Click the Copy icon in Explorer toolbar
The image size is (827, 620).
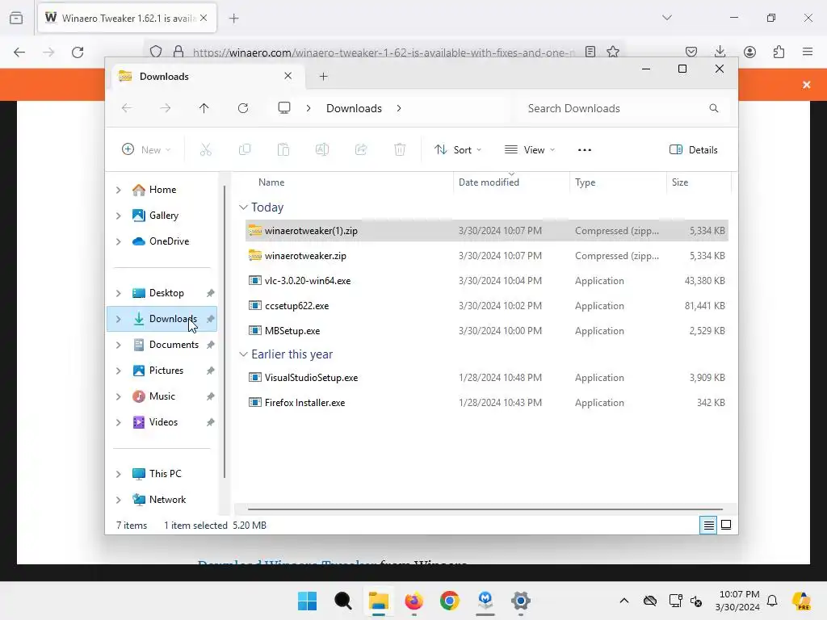click(245, 149)
